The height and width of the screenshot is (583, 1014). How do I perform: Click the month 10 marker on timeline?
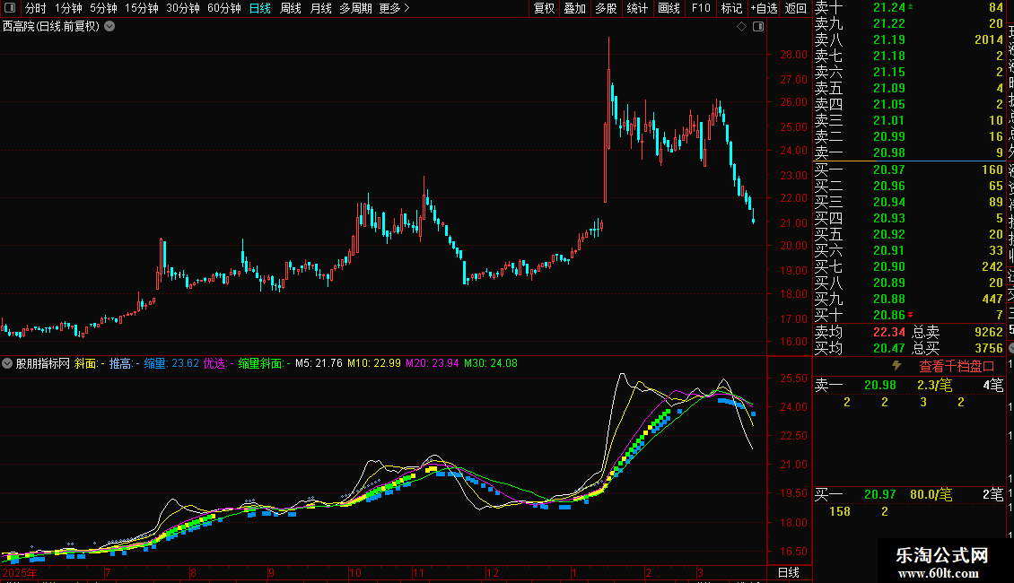[355, 572]
